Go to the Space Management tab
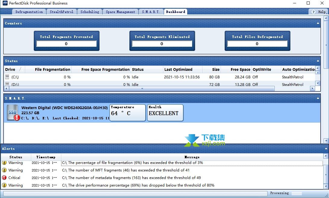The width and height of the screenshot is (329, 198). click(120, 12)
